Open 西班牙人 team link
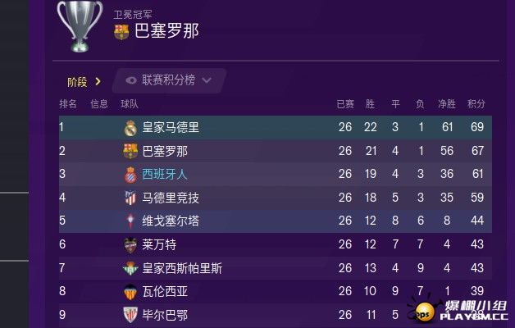The width and height of the screenshot is (515, 328). pyautogui.click(x=165, y=174)
